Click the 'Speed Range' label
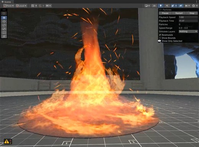Screen dimensions: 199x147 coord(166,28)
